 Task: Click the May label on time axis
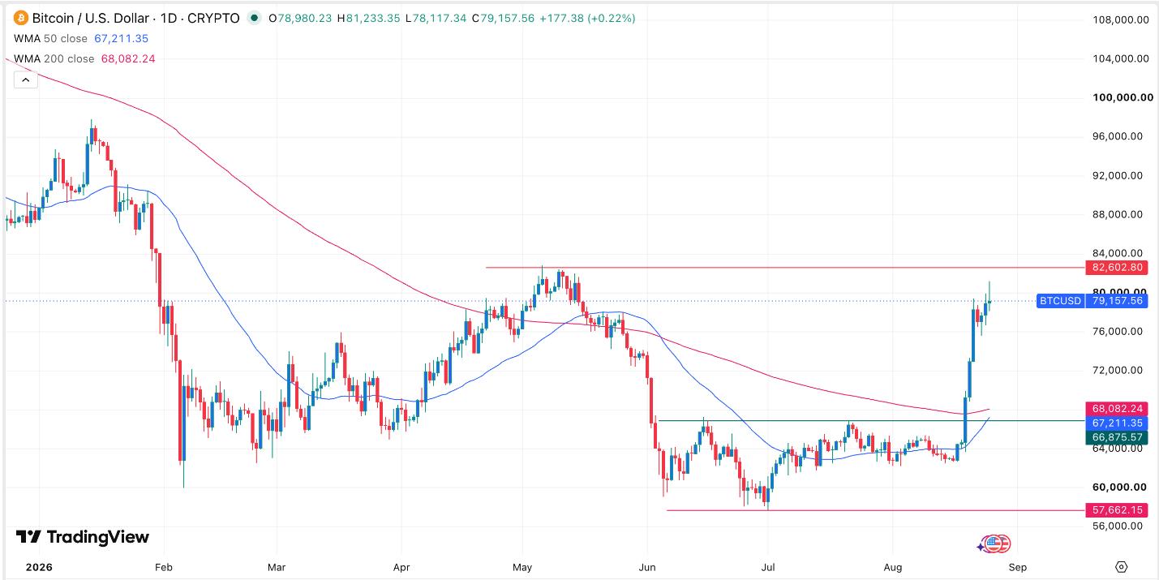pos(522,567)
